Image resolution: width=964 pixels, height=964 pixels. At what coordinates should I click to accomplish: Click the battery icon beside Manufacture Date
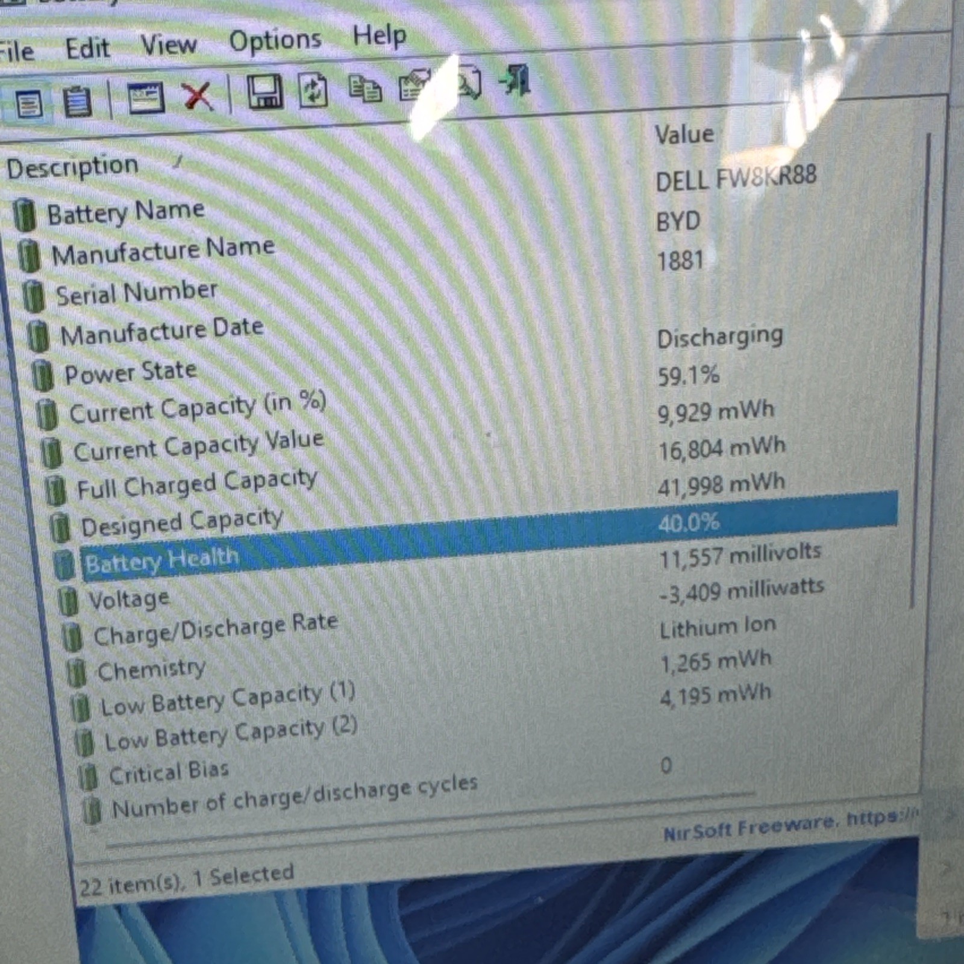pyautogui.click(x=38, y=336)
